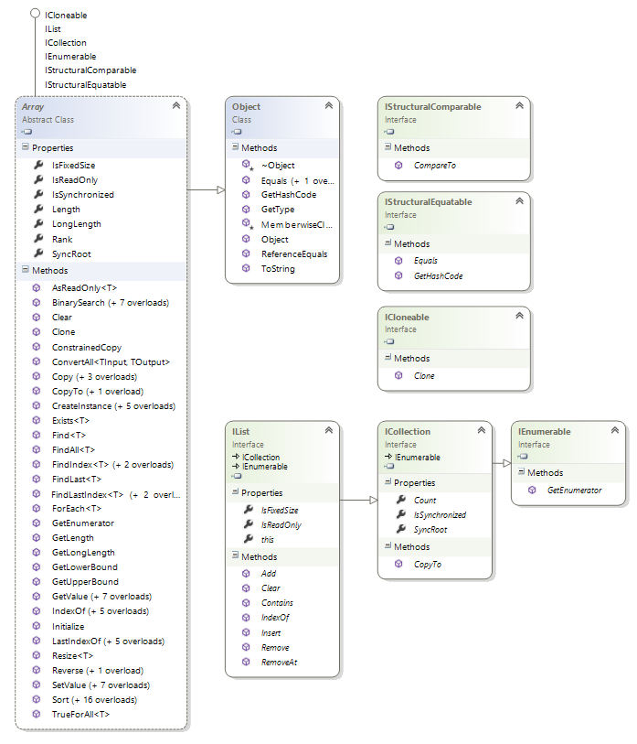Toggle the Methods section of ICollection

coord(387,547)
